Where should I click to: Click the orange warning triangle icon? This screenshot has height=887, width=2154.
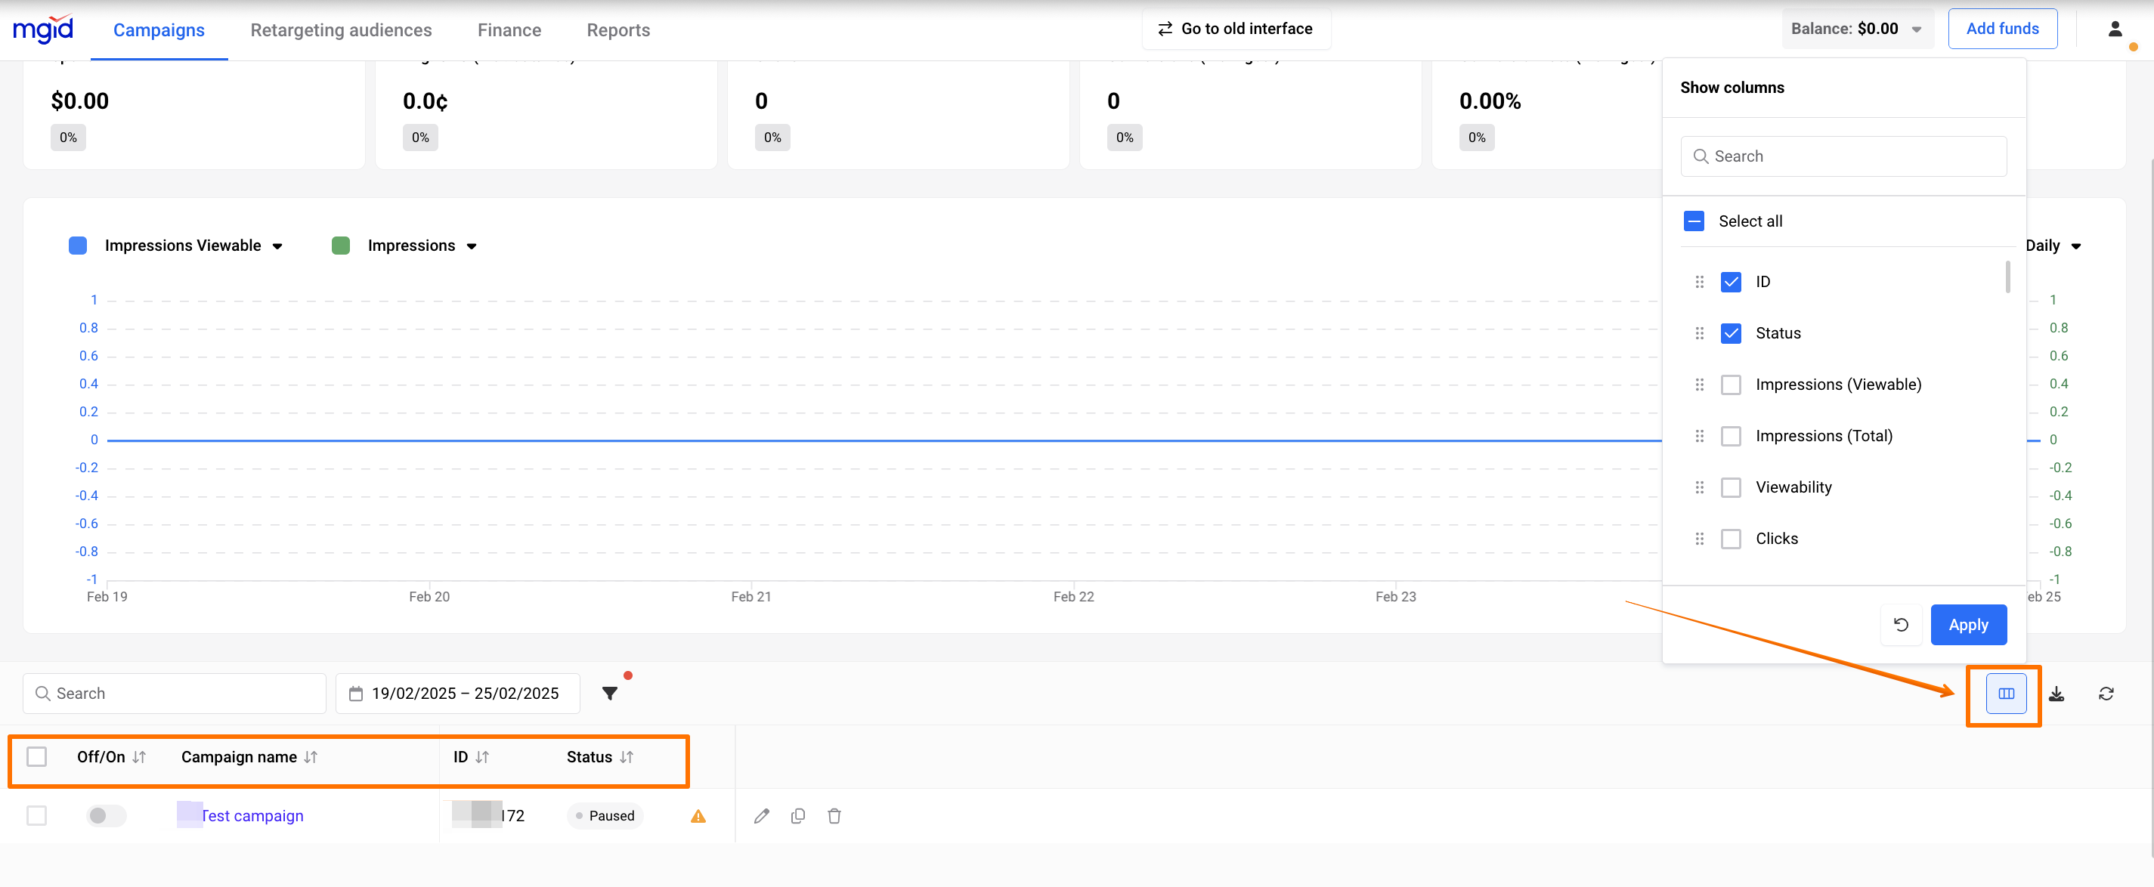pyautogui.click(x=698, y=816)
